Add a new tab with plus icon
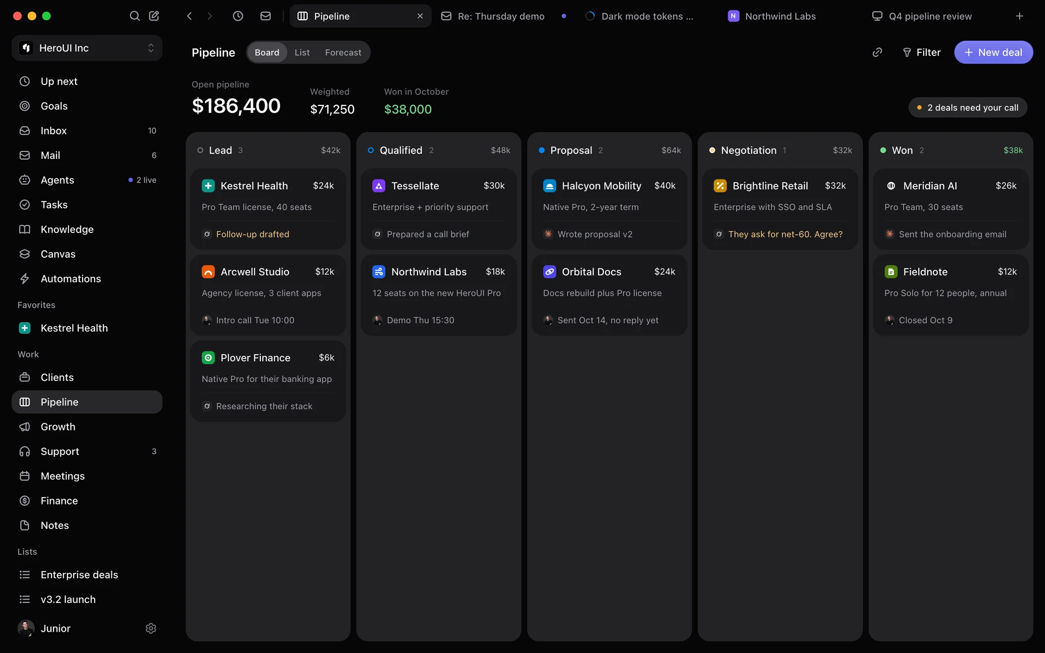The height and width of the screenshot is (653, 1045). pos(1019,16)
